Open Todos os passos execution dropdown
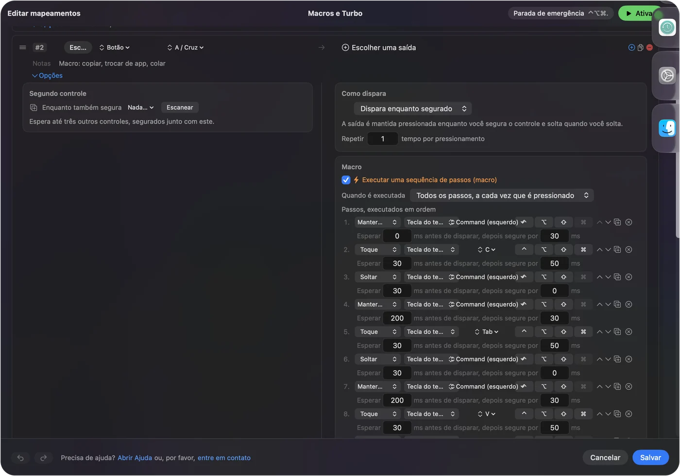The image size is (680, 476). pyautogui.click(x=502, y=196)
